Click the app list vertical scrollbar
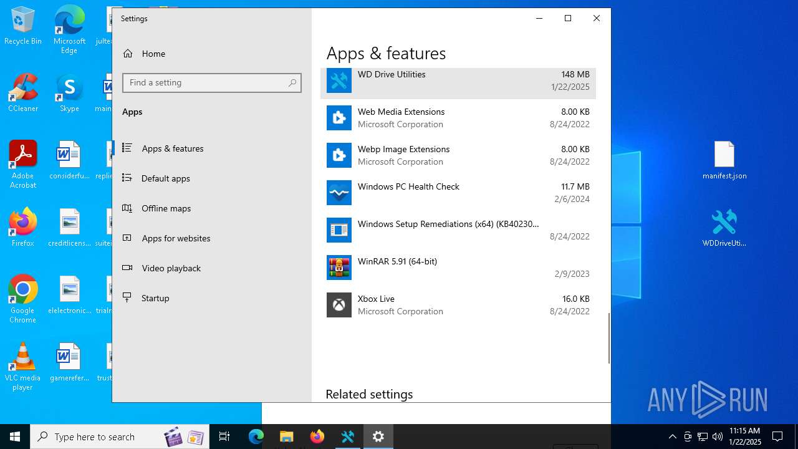The width and height of the screenshot is (798, 449). point(608,338)
